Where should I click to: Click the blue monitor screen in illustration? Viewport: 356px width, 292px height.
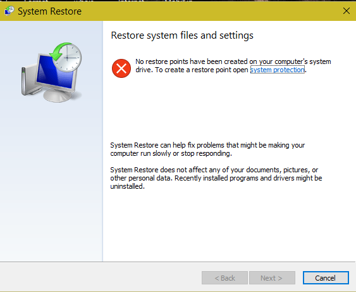(55, 72)
